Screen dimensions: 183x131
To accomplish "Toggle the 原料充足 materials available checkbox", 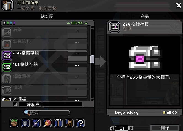I will click(15, 104).
